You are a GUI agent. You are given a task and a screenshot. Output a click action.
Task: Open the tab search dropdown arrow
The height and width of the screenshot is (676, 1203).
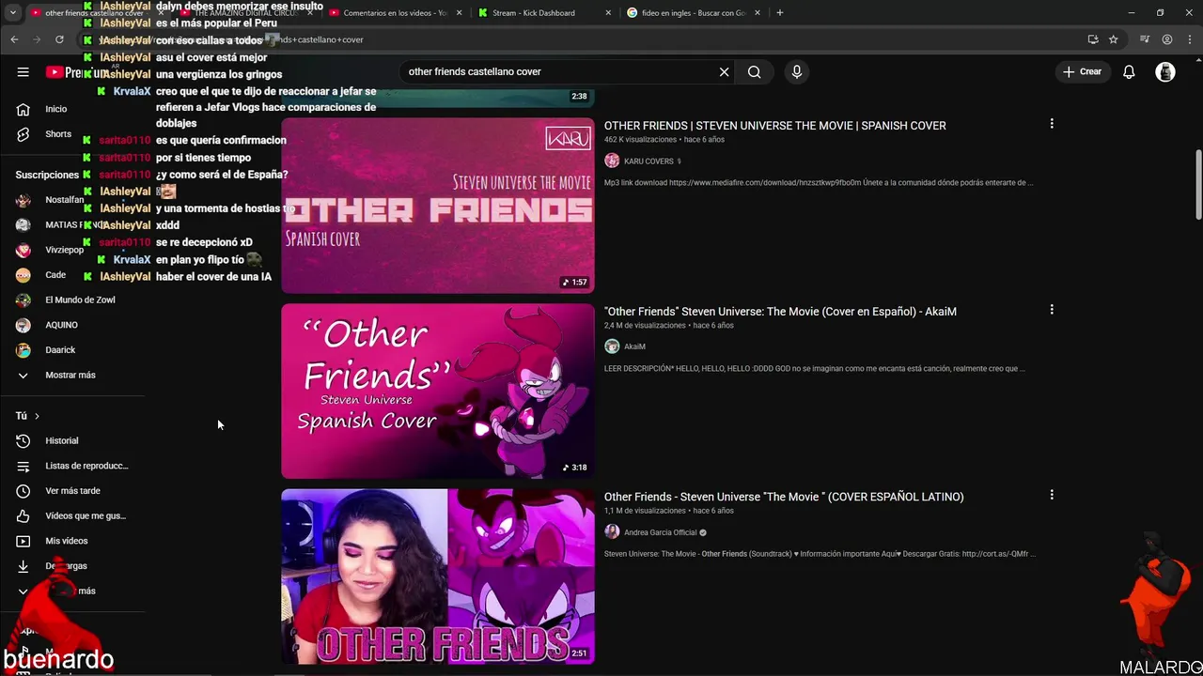pos(12,13)
